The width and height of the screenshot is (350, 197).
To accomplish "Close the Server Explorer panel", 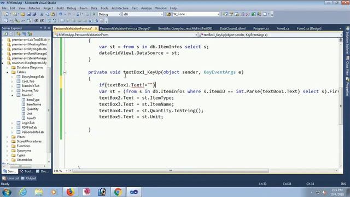I will tap(49, 28).
